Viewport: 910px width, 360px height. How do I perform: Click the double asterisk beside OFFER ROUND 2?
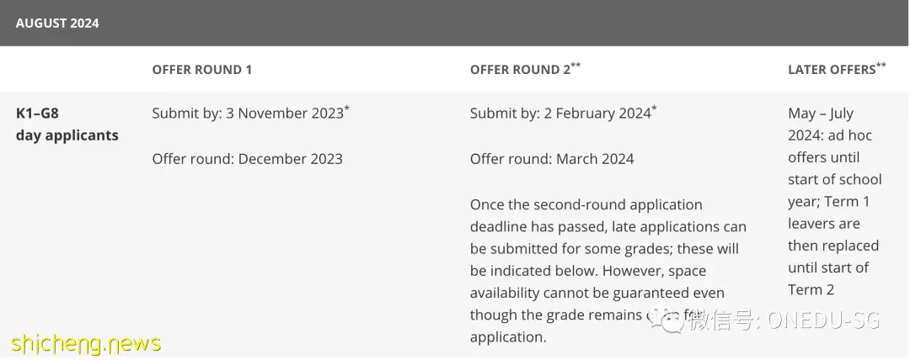[575, 65]
